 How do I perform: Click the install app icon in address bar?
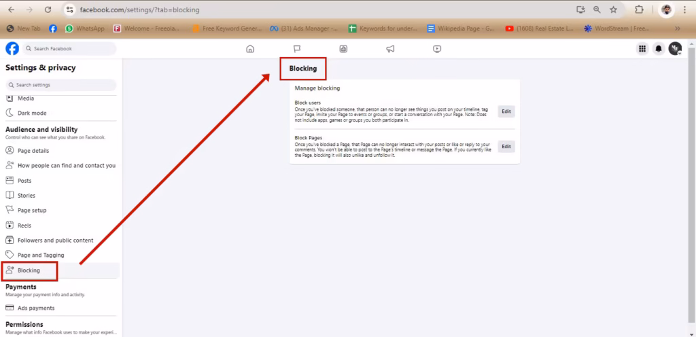pos(580,10)
